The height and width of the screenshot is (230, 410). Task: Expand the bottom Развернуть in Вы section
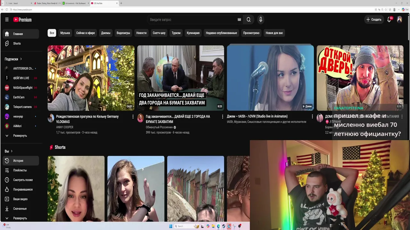coord(21,218)
